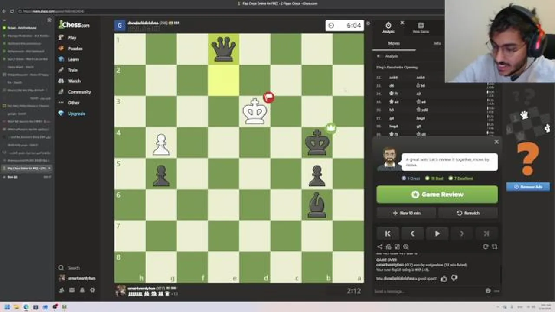
Task: Click the board editor icon under move controls
Action: click(397, 247)
